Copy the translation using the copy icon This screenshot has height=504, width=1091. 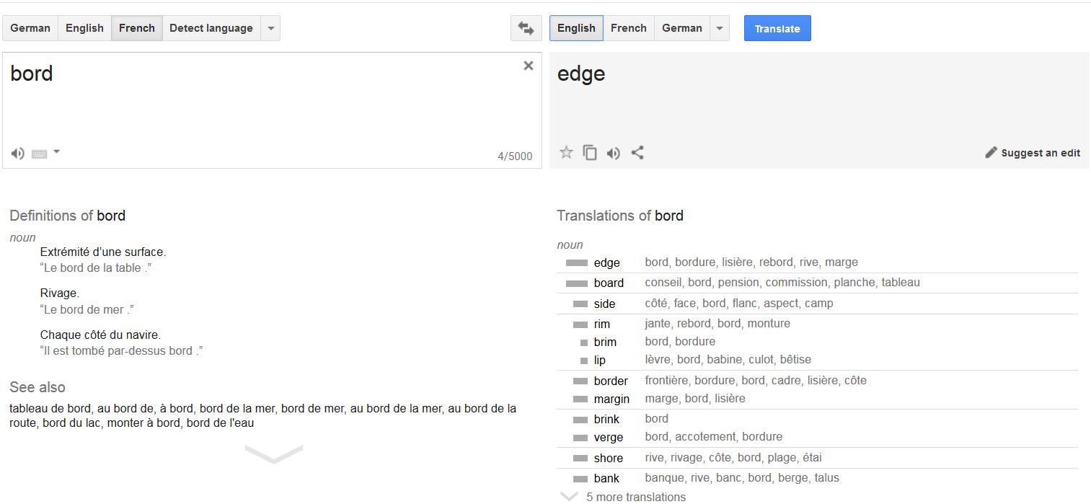590,152
